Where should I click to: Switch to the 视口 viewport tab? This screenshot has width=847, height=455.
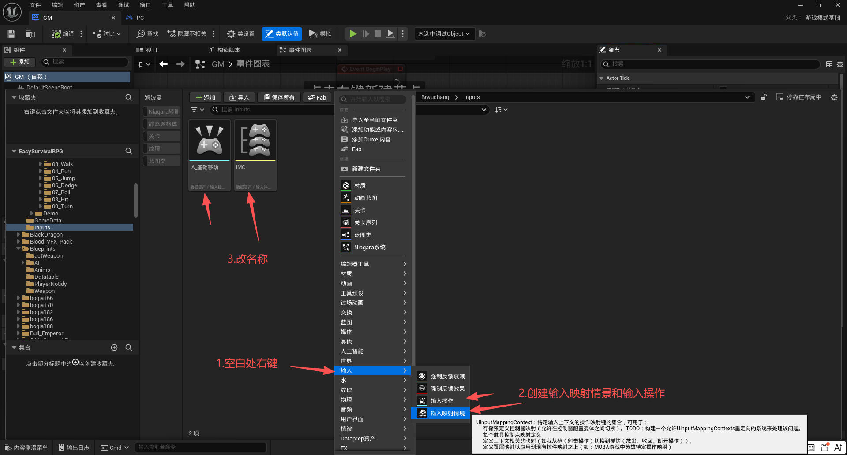click(147, 50)
